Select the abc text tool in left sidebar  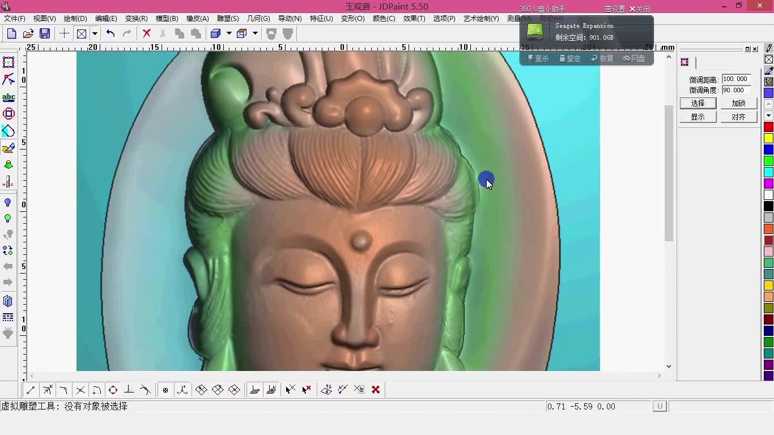click(8, 97)
